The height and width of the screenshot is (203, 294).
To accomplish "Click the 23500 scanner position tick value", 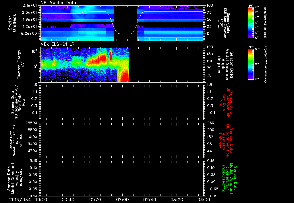I will pyautogui.click(x=32, y=123).
